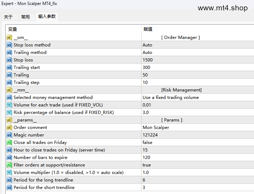Select the 'Trailing step' variable name
254x194 pixels.
(x=27, y=83)
